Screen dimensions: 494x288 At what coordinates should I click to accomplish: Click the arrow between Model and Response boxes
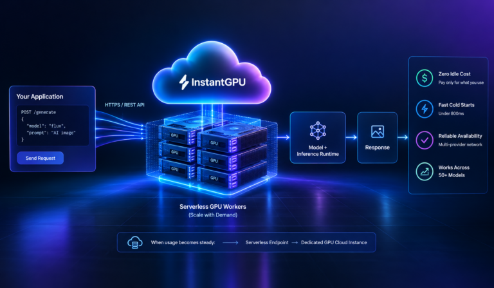(351, 137)
